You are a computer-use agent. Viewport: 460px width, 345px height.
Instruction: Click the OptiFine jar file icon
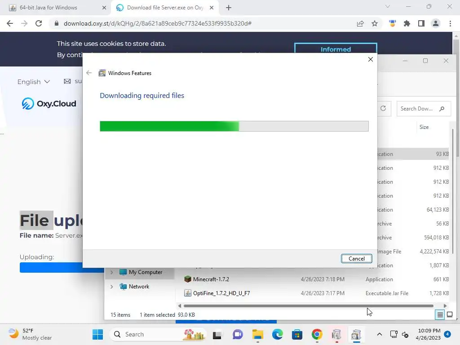[187, 293]
